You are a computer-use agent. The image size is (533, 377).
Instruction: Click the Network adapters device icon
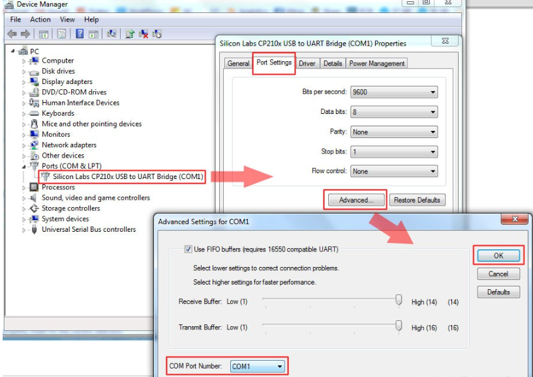pos(35,145)
